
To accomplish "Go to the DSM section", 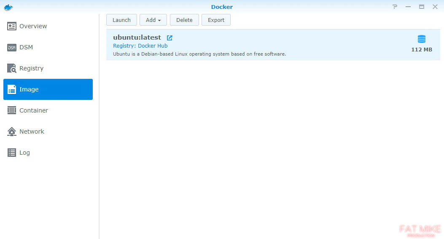I will tap(48, 47).
